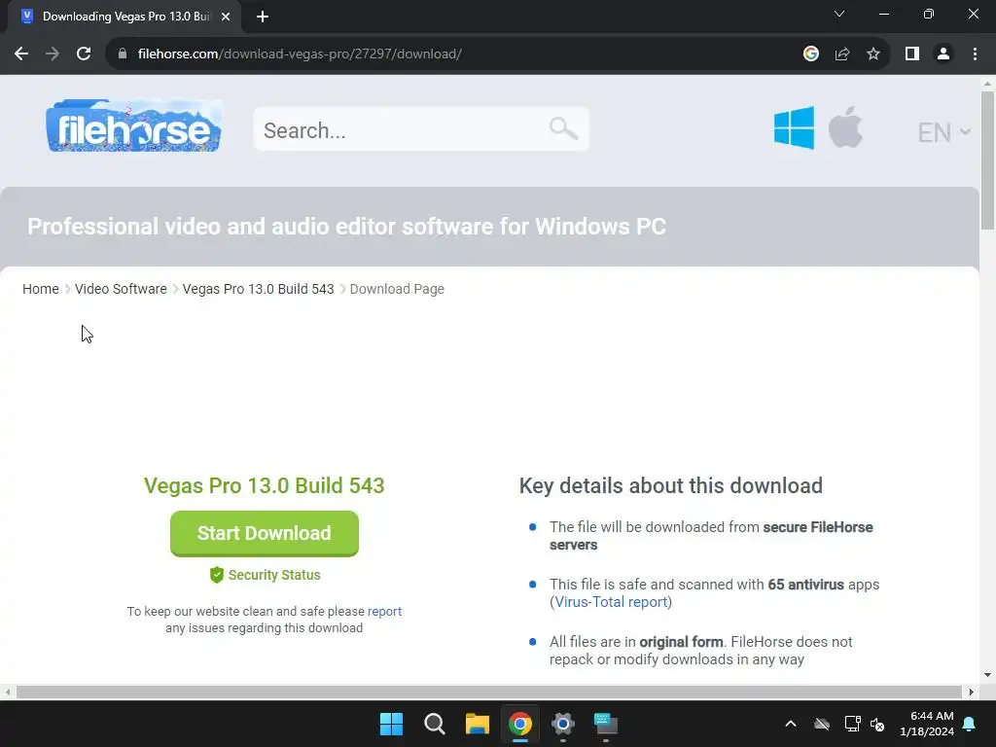Image resolution: width=996 pixels, height=747 pixels.
Task: Click the cloud sync tray icon
Action: [x=822, y=724]
